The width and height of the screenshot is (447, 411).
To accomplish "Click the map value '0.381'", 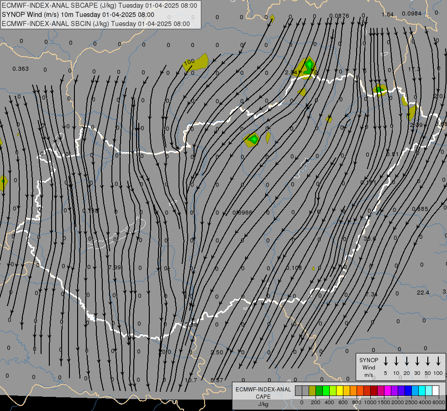I will tap(368, 182).
